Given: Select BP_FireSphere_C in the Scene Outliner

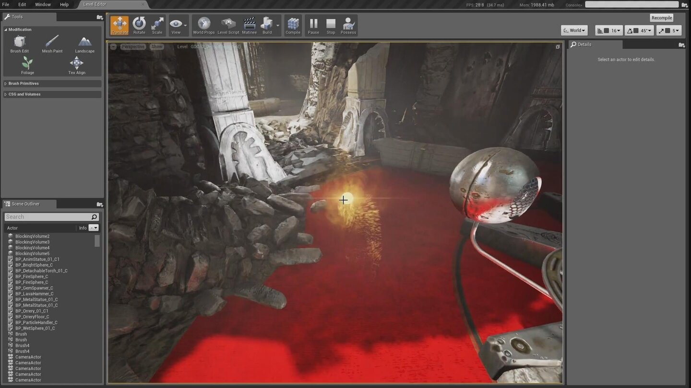Looking at the screenshot, I should 32,276.
